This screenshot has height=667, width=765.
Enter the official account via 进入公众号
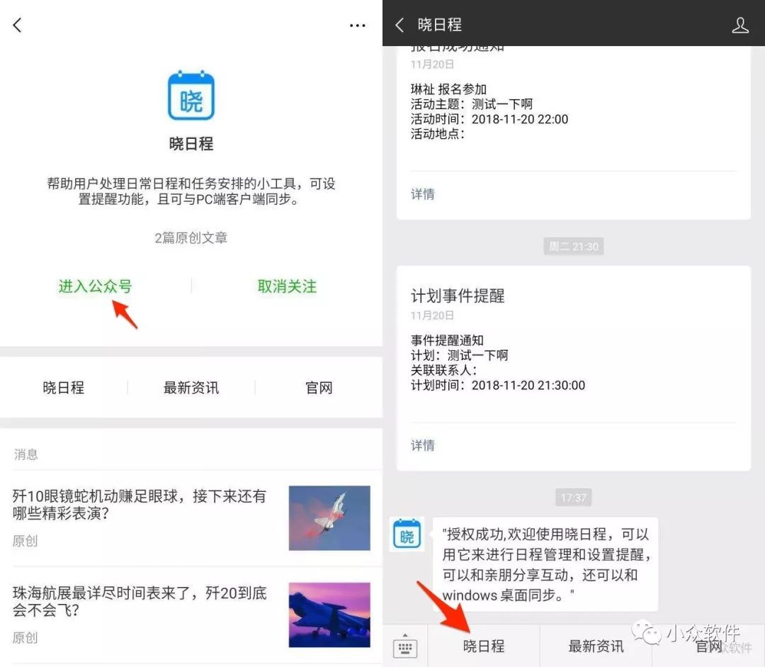pos(95,286)
